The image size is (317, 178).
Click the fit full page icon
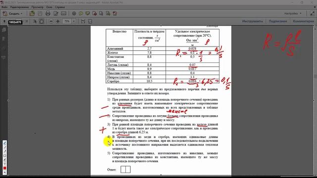(90, 21)
